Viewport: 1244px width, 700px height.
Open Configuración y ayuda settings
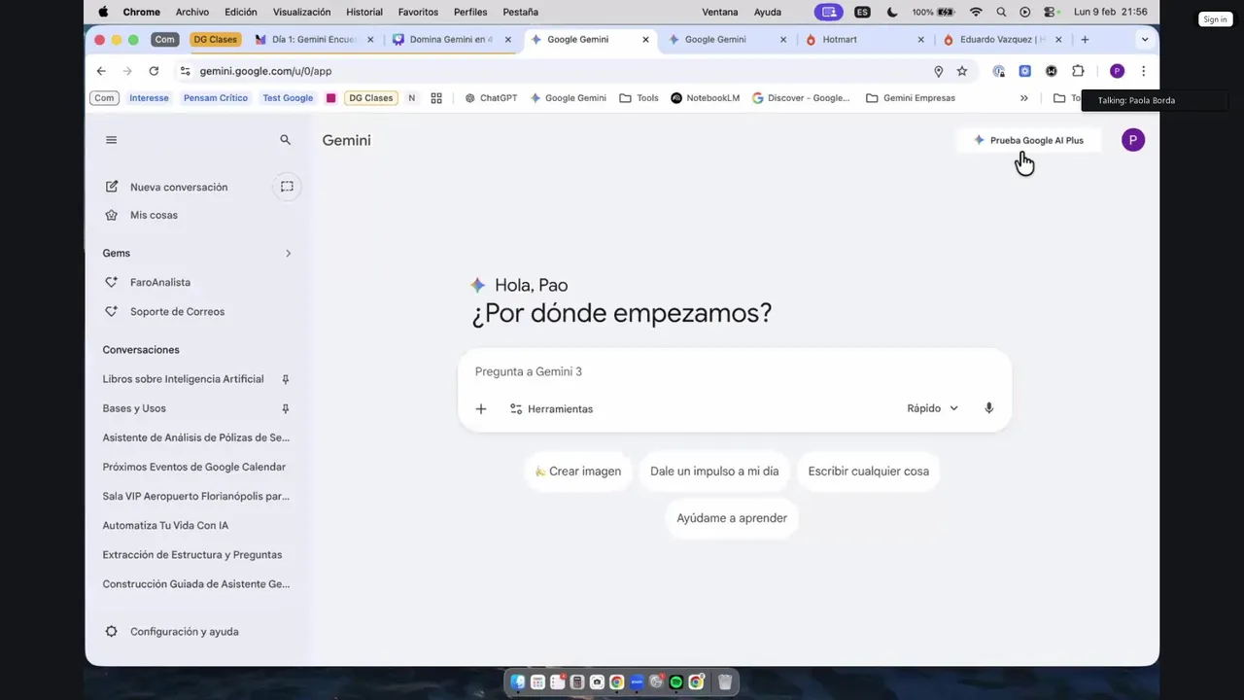point(171,632)
